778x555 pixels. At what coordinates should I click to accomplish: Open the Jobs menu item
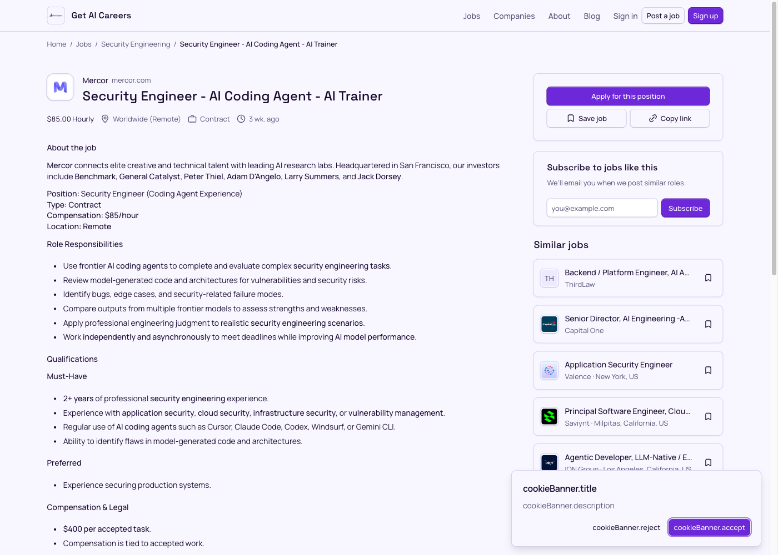(471, 16)
